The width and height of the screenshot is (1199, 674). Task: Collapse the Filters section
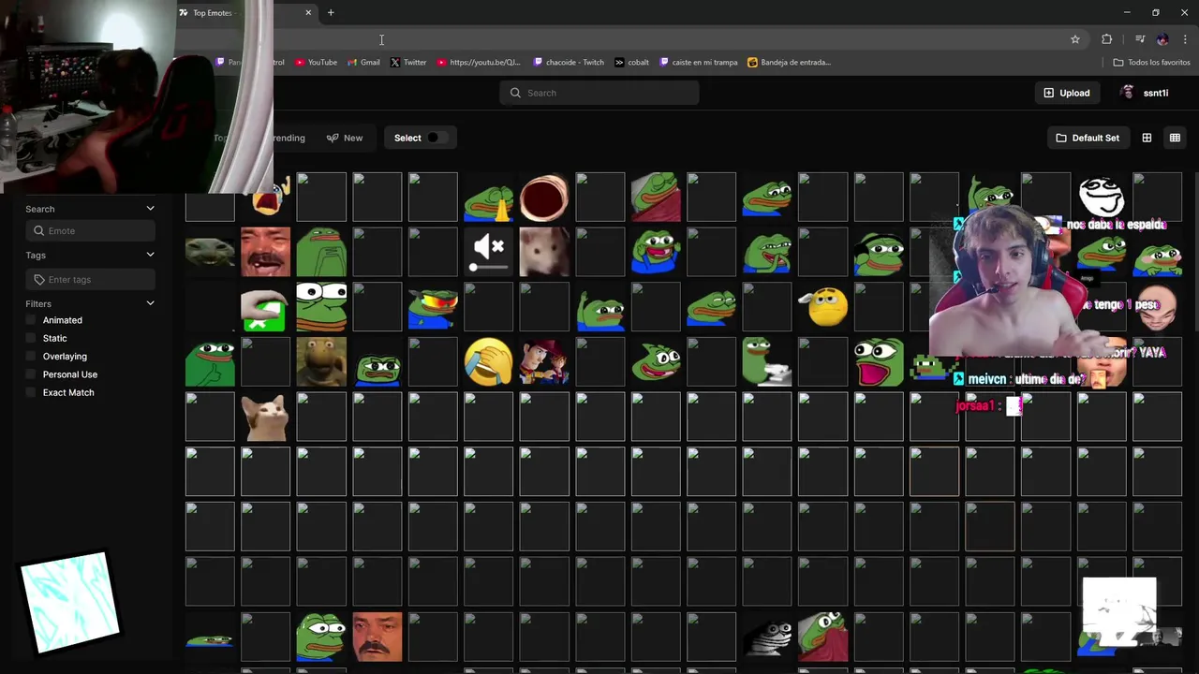[x=150, y=303]
